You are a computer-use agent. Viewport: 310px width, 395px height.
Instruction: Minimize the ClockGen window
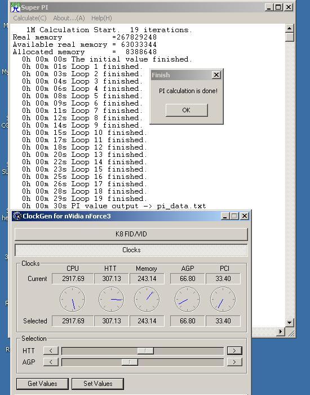pyautogui.click(x=225, y=216)
